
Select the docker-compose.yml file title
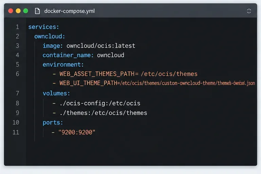(x=69, y=11)
